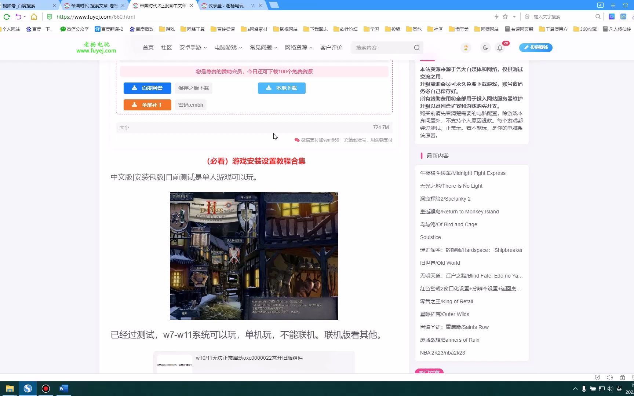Show hidden tray icons chevron
Screen dimensions: 634x396
[575, 389]
